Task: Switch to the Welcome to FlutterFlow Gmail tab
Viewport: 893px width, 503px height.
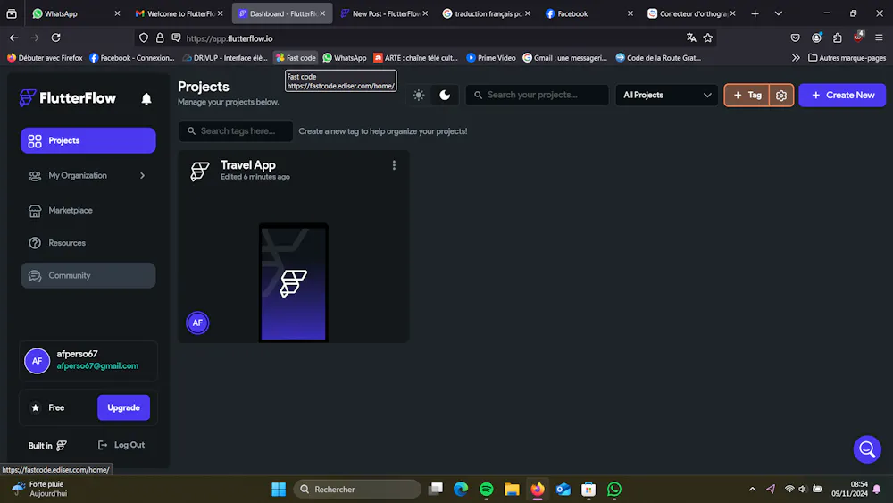Action: (179, 13)
